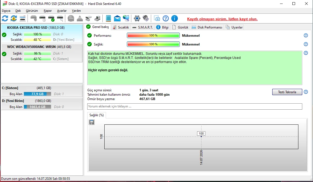Open settings via gear toolbar icon

(x=137, y=18)
